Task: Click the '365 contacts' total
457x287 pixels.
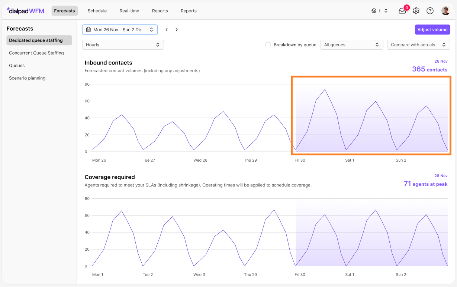Action: (x=429, y=69)
